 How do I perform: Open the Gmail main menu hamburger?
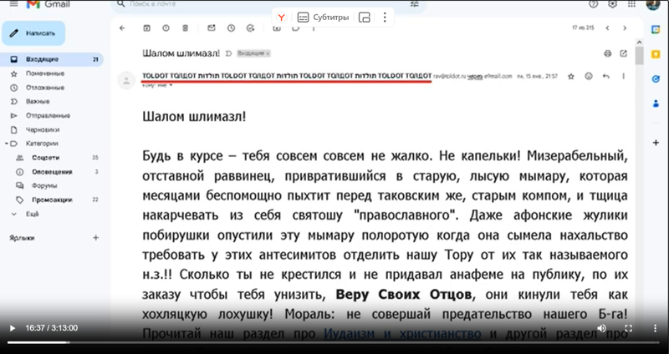(x=14, y=4)
